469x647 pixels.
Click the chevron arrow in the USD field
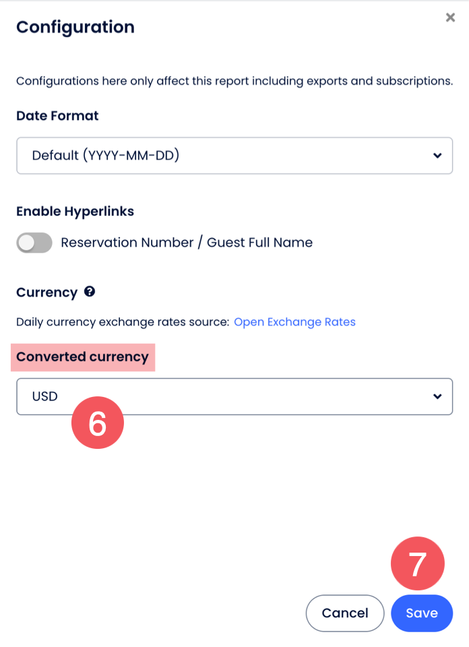(x=437, y=396)
